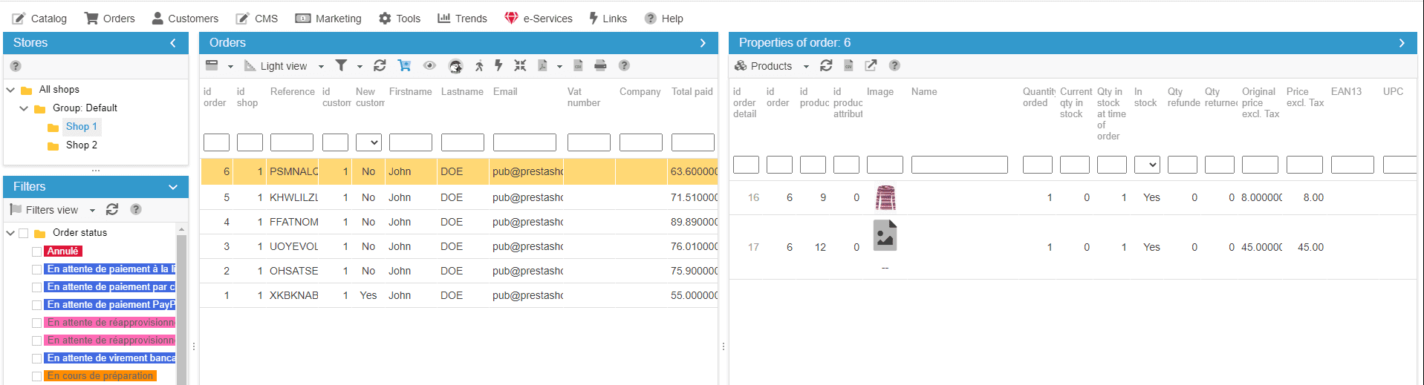
Task: Export order products to CSV
Action: (x=848, y=66)
